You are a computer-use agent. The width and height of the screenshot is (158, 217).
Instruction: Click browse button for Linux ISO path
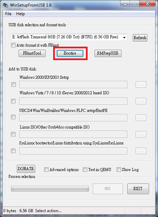click(141, 134)
